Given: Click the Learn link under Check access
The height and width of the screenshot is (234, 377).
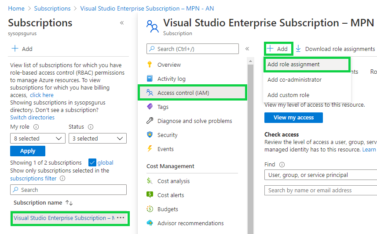Looking at the screenshot, I should pyautogui.click(x=369, y=149).
